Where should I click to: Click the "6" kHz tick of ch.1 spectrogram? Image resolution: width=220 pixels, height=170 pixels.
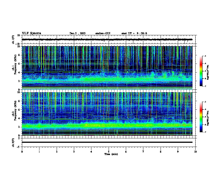pos(19,64)
